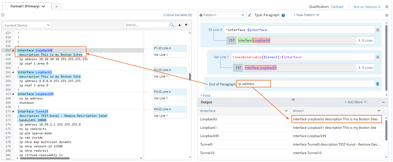The height and width of the screenshot is (162, 393).
Task: Open the Var Line 1 row menu icon
Action: coord(378,57)
